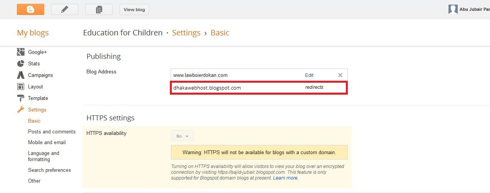Click the Campaigns sidebar icon
Viewport: 490px width, 193px height.
click(x=21, y=75)
